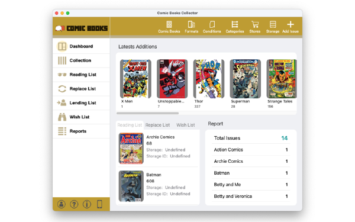Switch to the Wish List tab
The height and width of the screenshot is (222, 355).
pyautogui.click(x=186, y=125)
